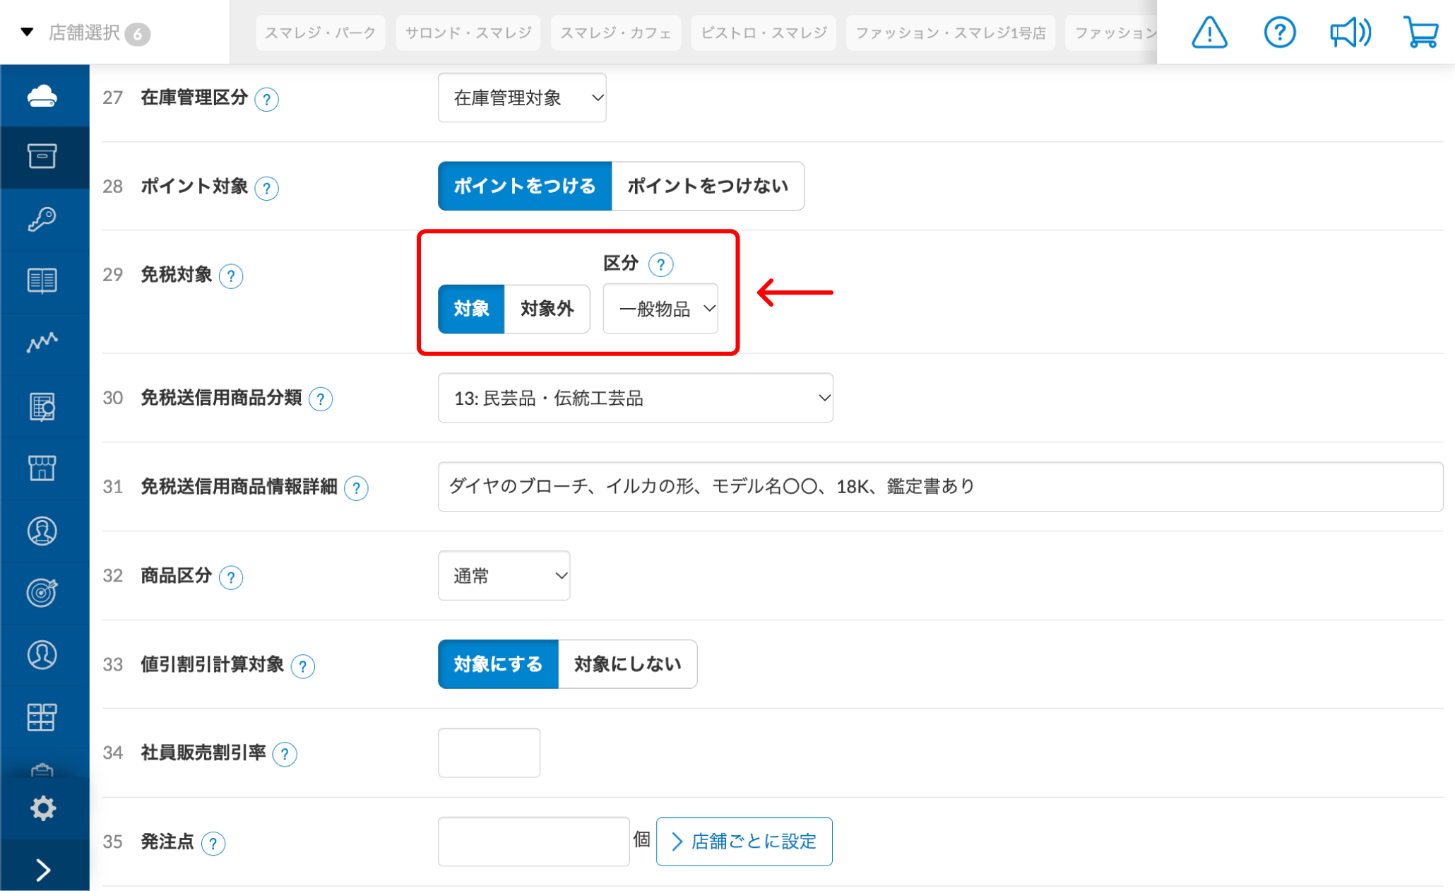The height and width of the screenshot is (891, 1455).
Task: Switch to スマレジ・パーク store tab
Action: 320,33
